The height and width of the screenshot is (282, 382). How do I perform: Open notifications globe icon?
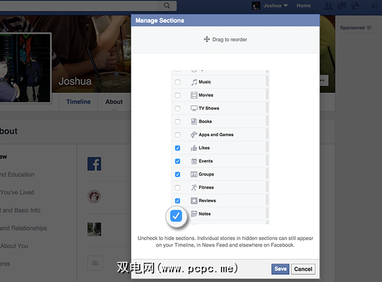tap(355, 6)
